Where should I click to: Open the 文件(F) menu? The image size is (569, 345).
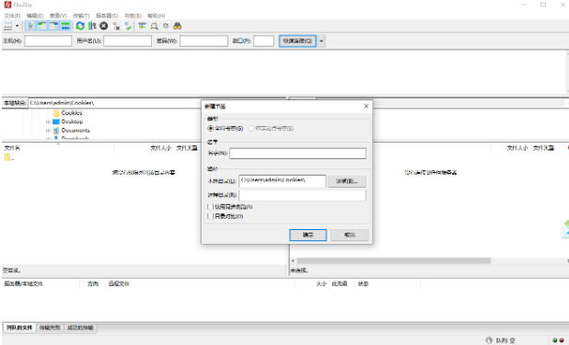[12, 16]
